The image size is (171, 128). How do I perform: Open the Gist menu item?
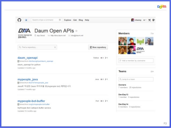75,20
